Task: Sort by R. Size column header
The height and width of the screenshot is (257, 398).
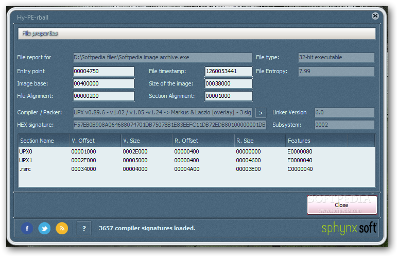Action: click(260, 141)
